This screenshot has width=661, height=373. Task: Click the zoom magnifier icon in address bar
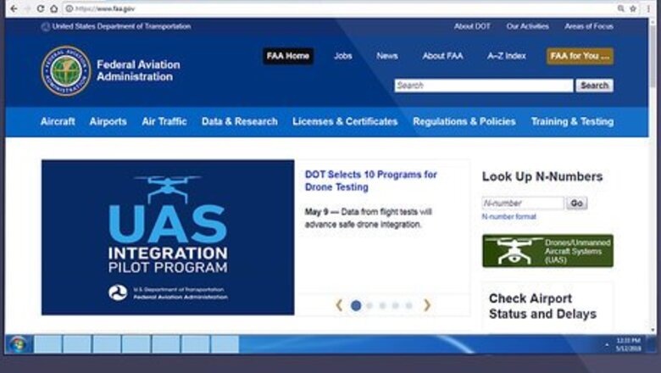pyautogui.click(x=620, y=8)
